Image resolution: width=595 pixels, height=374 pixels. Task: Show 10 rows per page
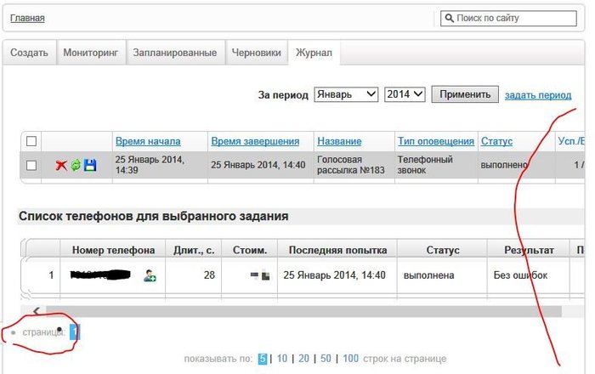pyautogui.click(x=282, y=359)
